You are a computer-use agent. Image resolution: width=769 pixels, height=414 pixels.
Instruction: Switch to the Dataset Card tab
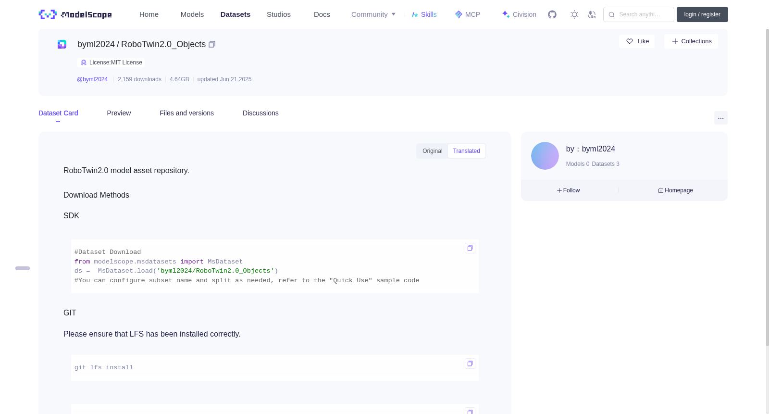pyautogui.click(x=58, y=113)
